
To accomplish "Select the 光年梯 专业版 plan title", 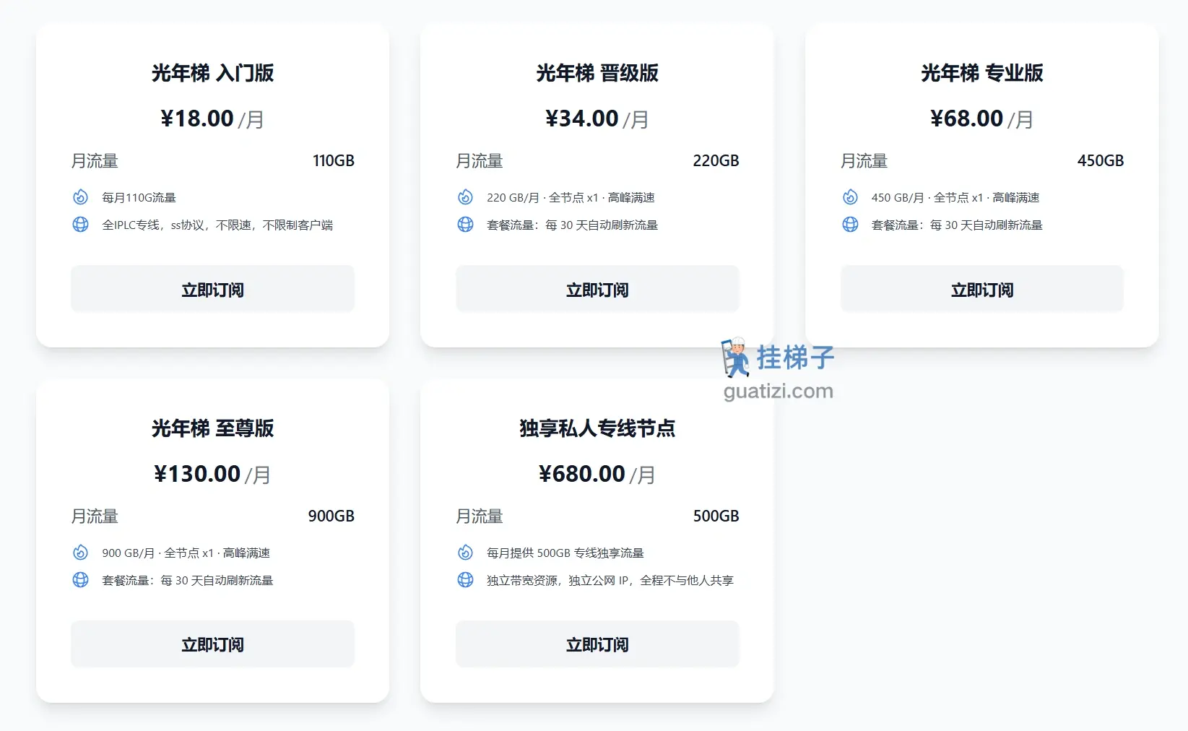I will pyautogui.click(x=981, y=73).
